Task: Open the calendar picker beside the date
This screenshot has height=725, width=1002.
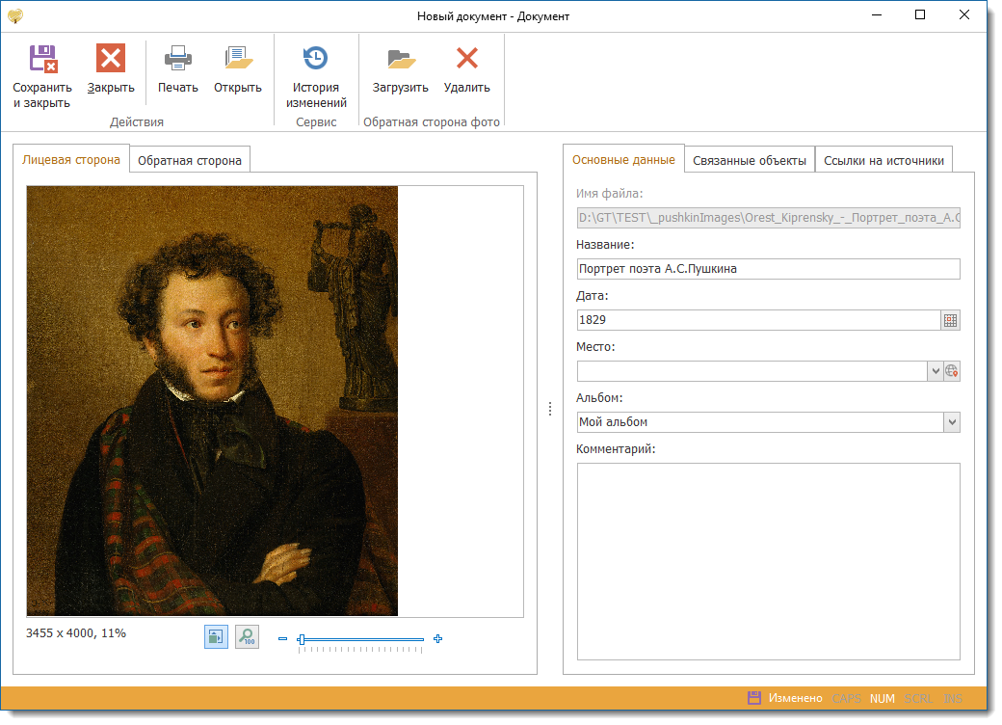Action: click(951, 320)
